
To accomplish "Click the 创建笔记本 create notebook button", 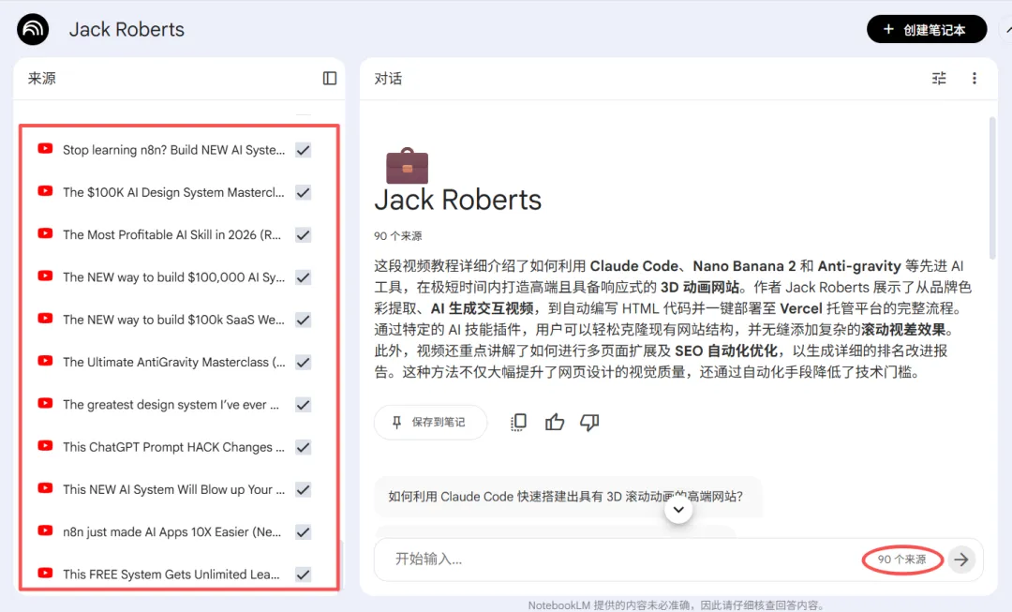I will pyautogui.click(x=926, y=30).
